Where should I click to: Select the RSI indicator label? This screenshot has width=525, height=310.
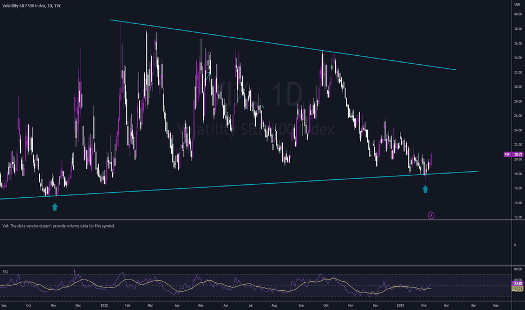click(x=5, y=272)
